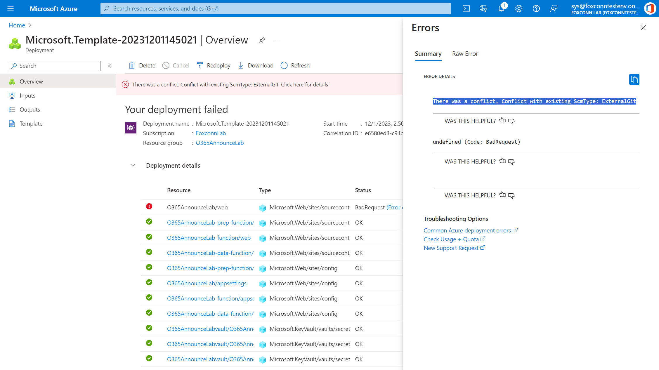
Task: Open Azure Cloud Shell
Action: click(x=466, y=8)
